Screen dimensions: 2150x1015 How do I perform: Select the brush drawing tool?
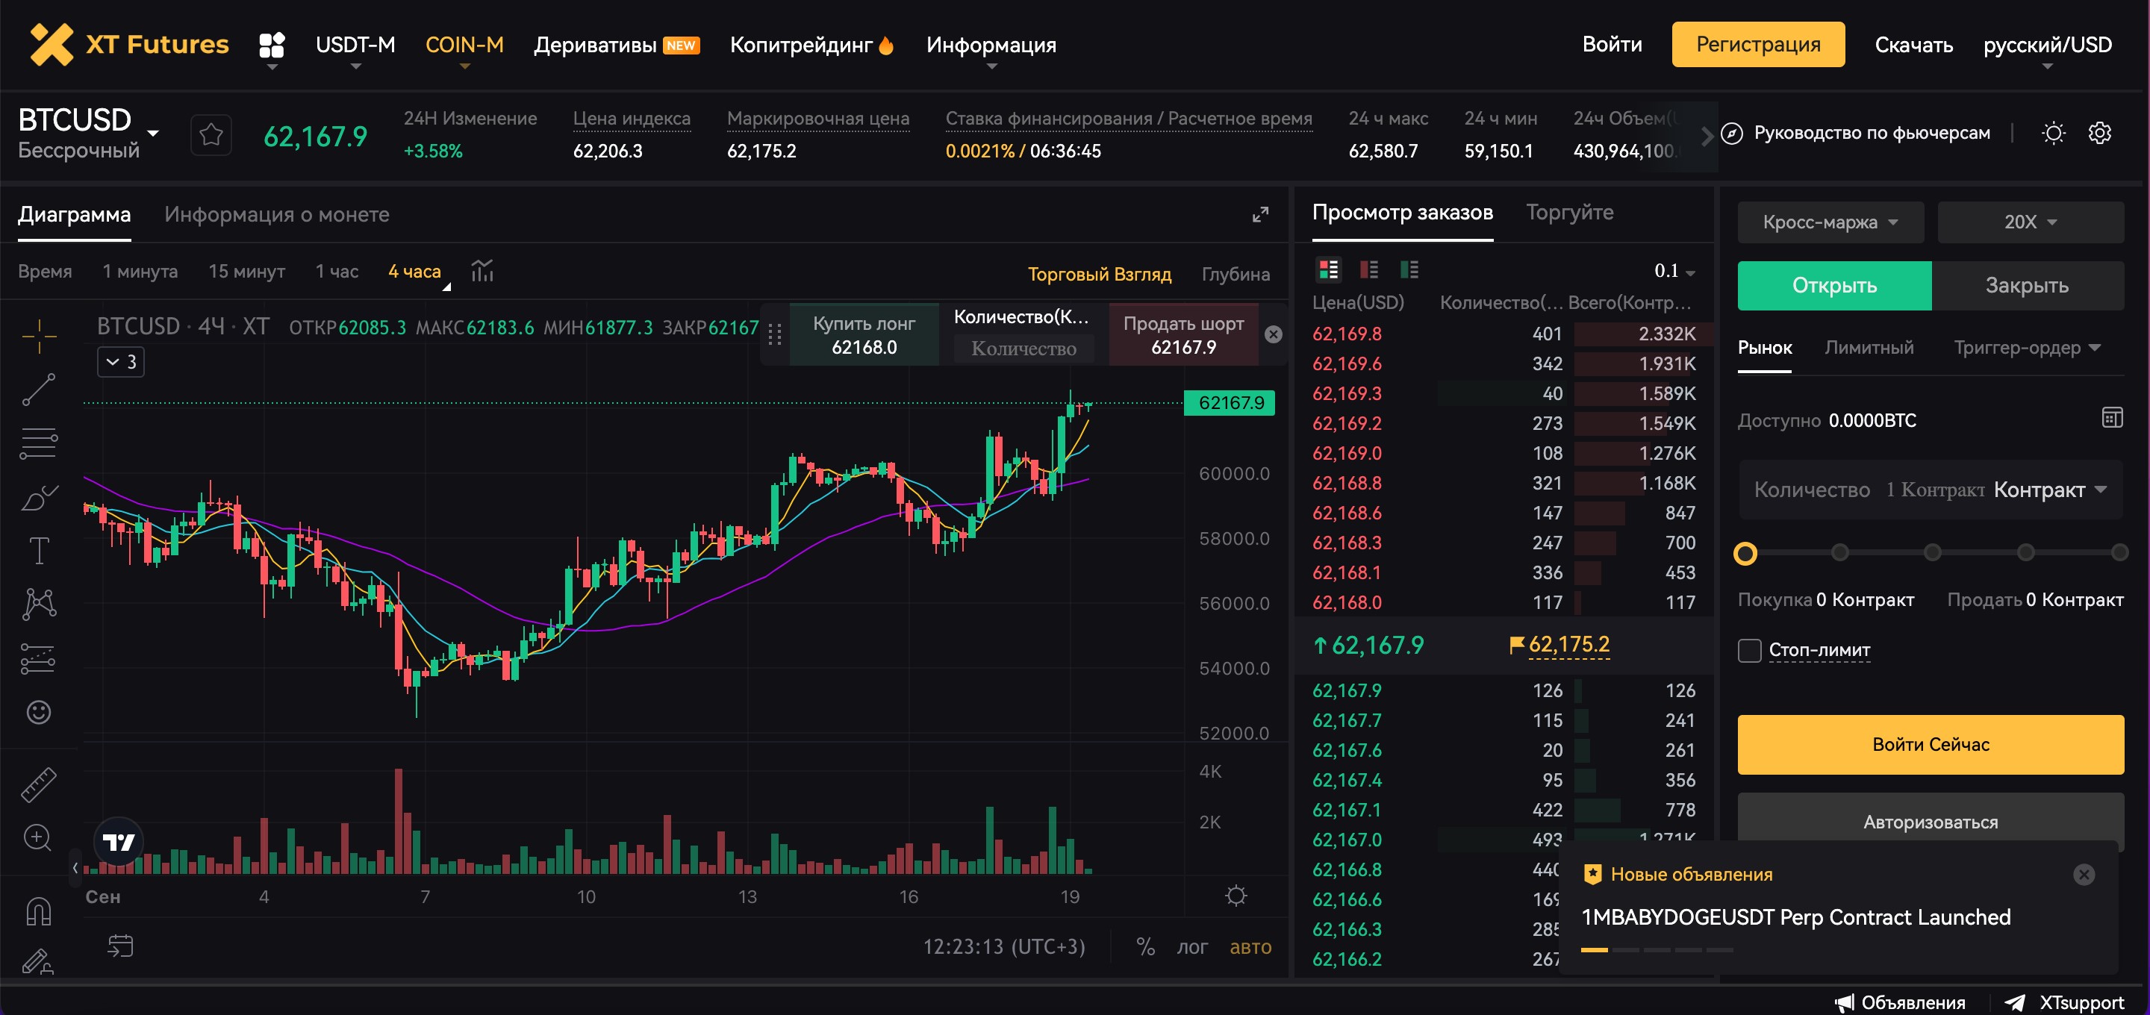(x=40, y=498)
